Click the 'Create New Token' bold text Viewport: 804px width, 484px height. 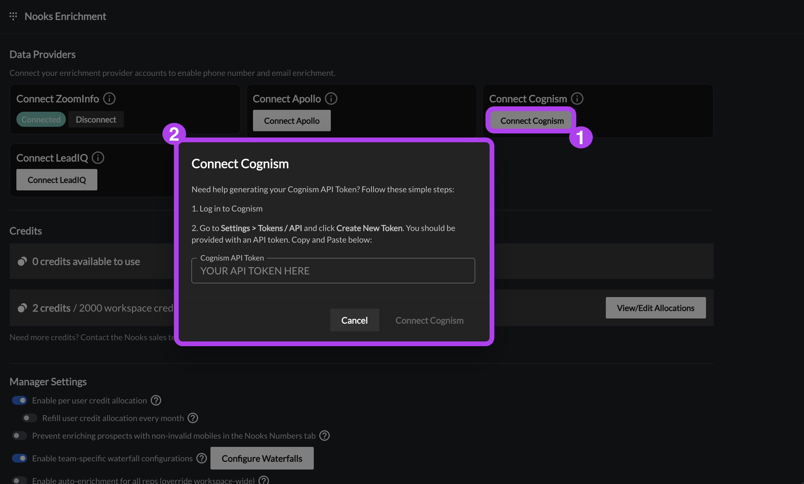coord(369,228)
